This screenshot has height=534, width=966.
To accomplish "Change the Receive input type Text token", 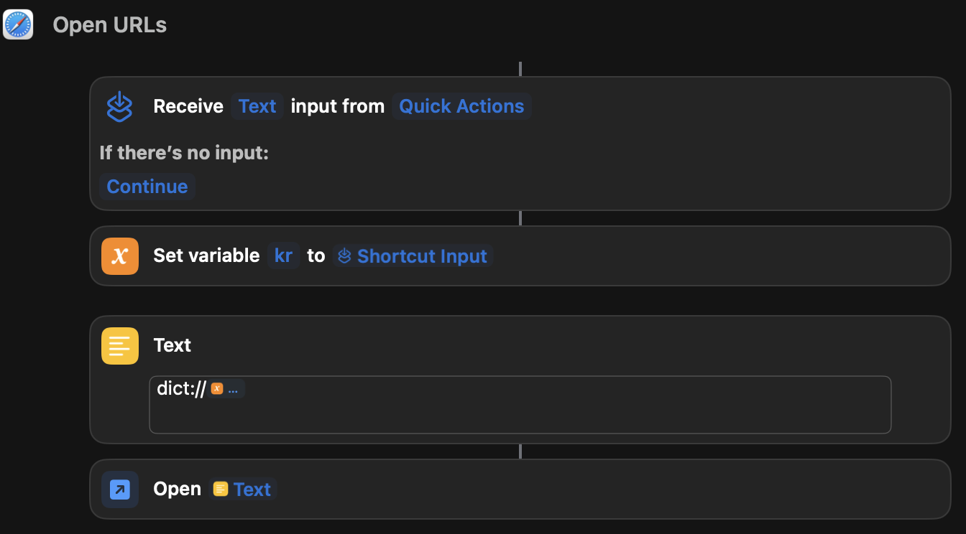I will click(257, 106).
